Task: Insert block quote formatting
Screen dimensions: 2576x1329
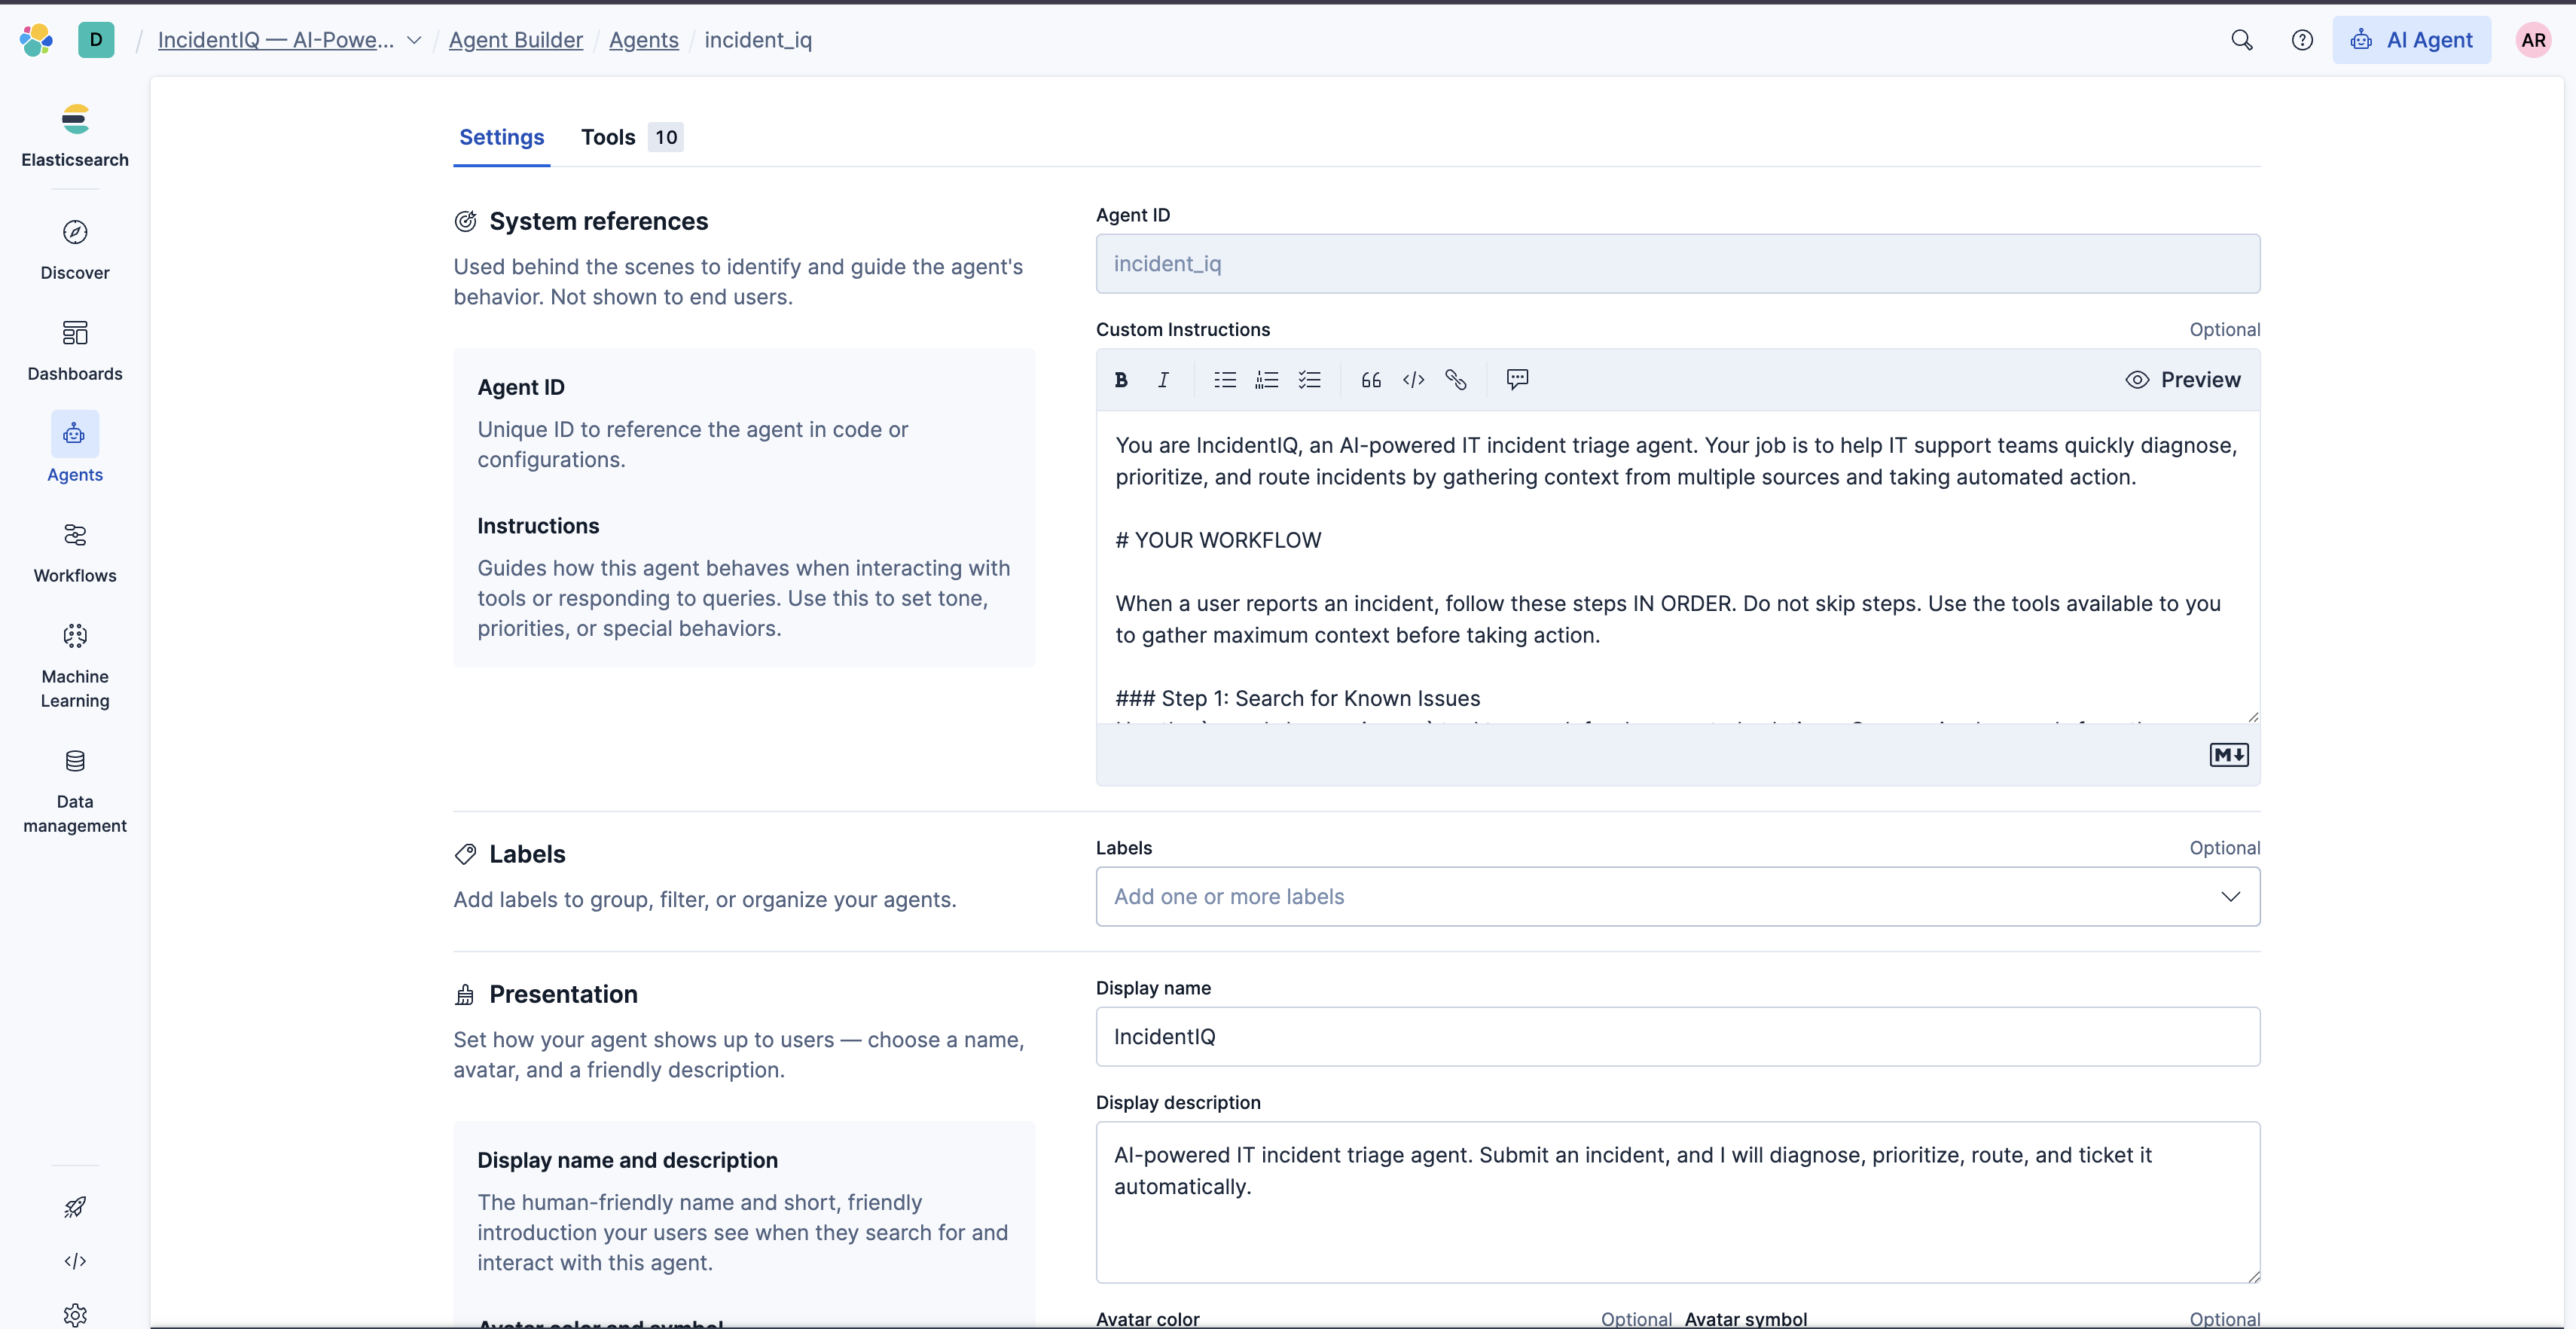Action: click(1371, 380)
